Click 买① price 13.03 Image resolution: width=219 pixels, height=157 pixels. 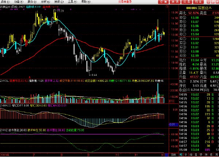[x=195, y=39]
